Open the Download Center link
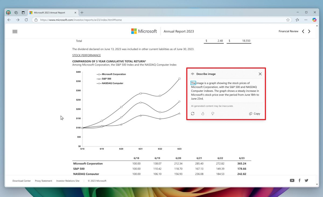Viewport: 323px width, 197px height. coord(21,181)
